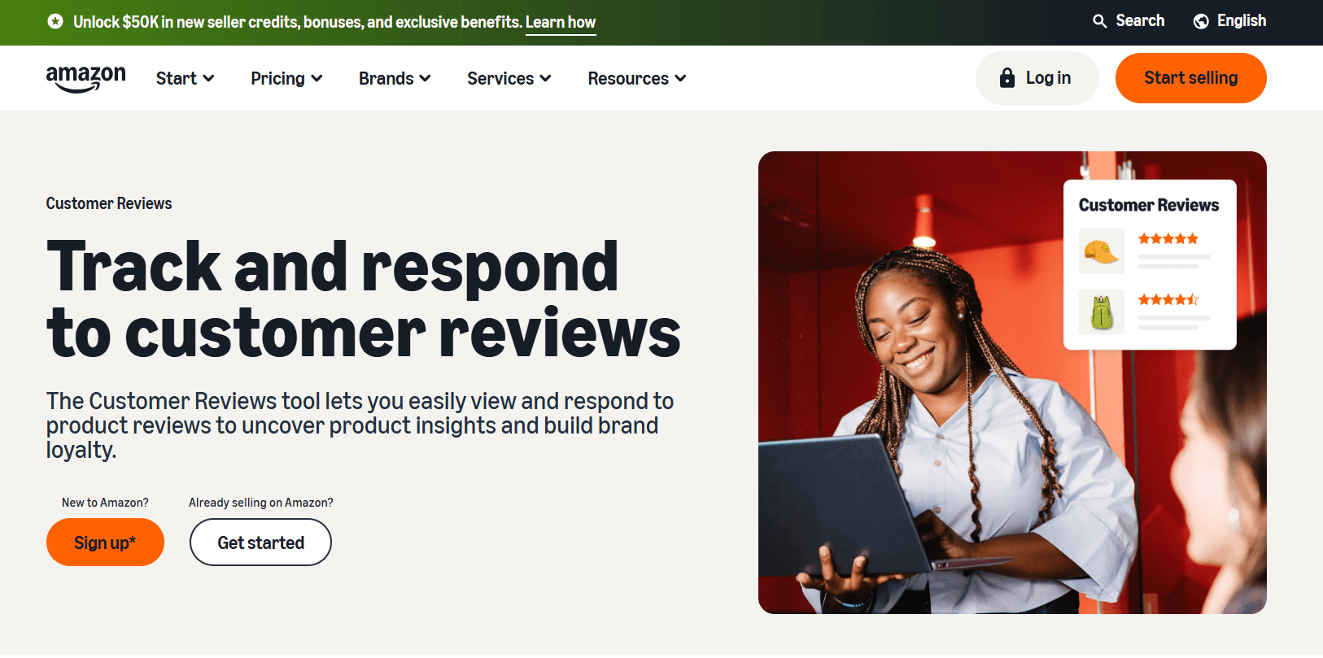Click the 'Track and respond' headline
Image resolution: width=1323 pixels, height=658 pixels.
tap(363, 299)
